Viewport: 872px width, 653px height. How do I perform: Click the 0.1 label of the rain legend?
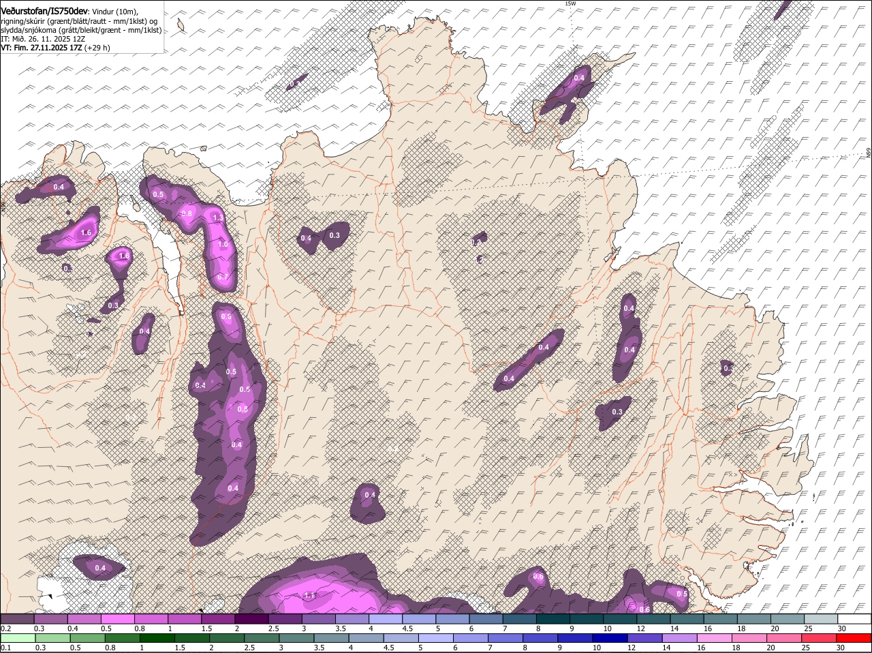click(x=5, y=648)
